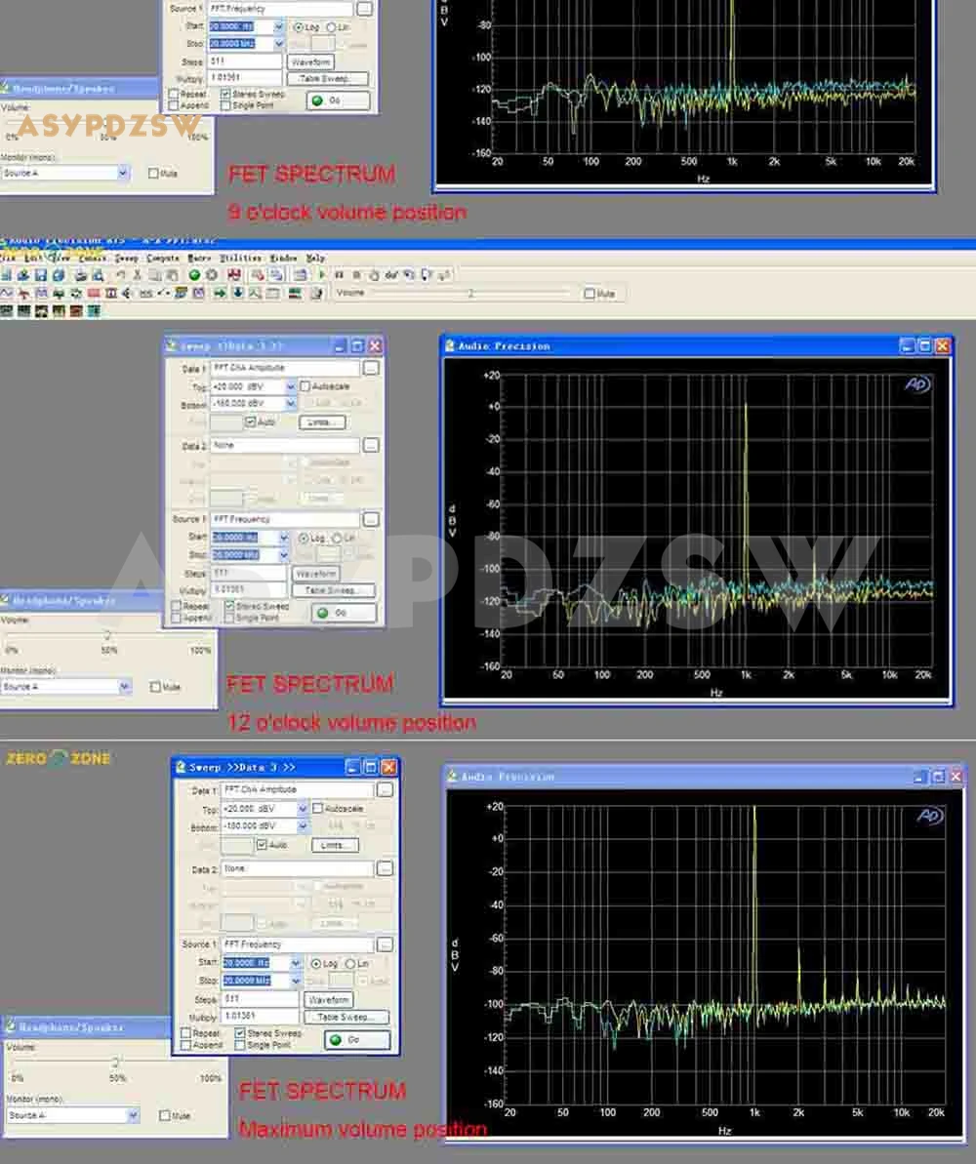Image resolution: width=976 pixels, height=1164 pixels.
Task: Open the Sweep menu
Action: tap(126, 258)
